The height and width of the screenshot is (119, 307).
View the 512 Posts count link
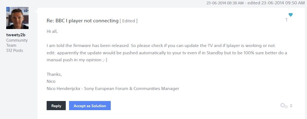[x=15, y=50]
